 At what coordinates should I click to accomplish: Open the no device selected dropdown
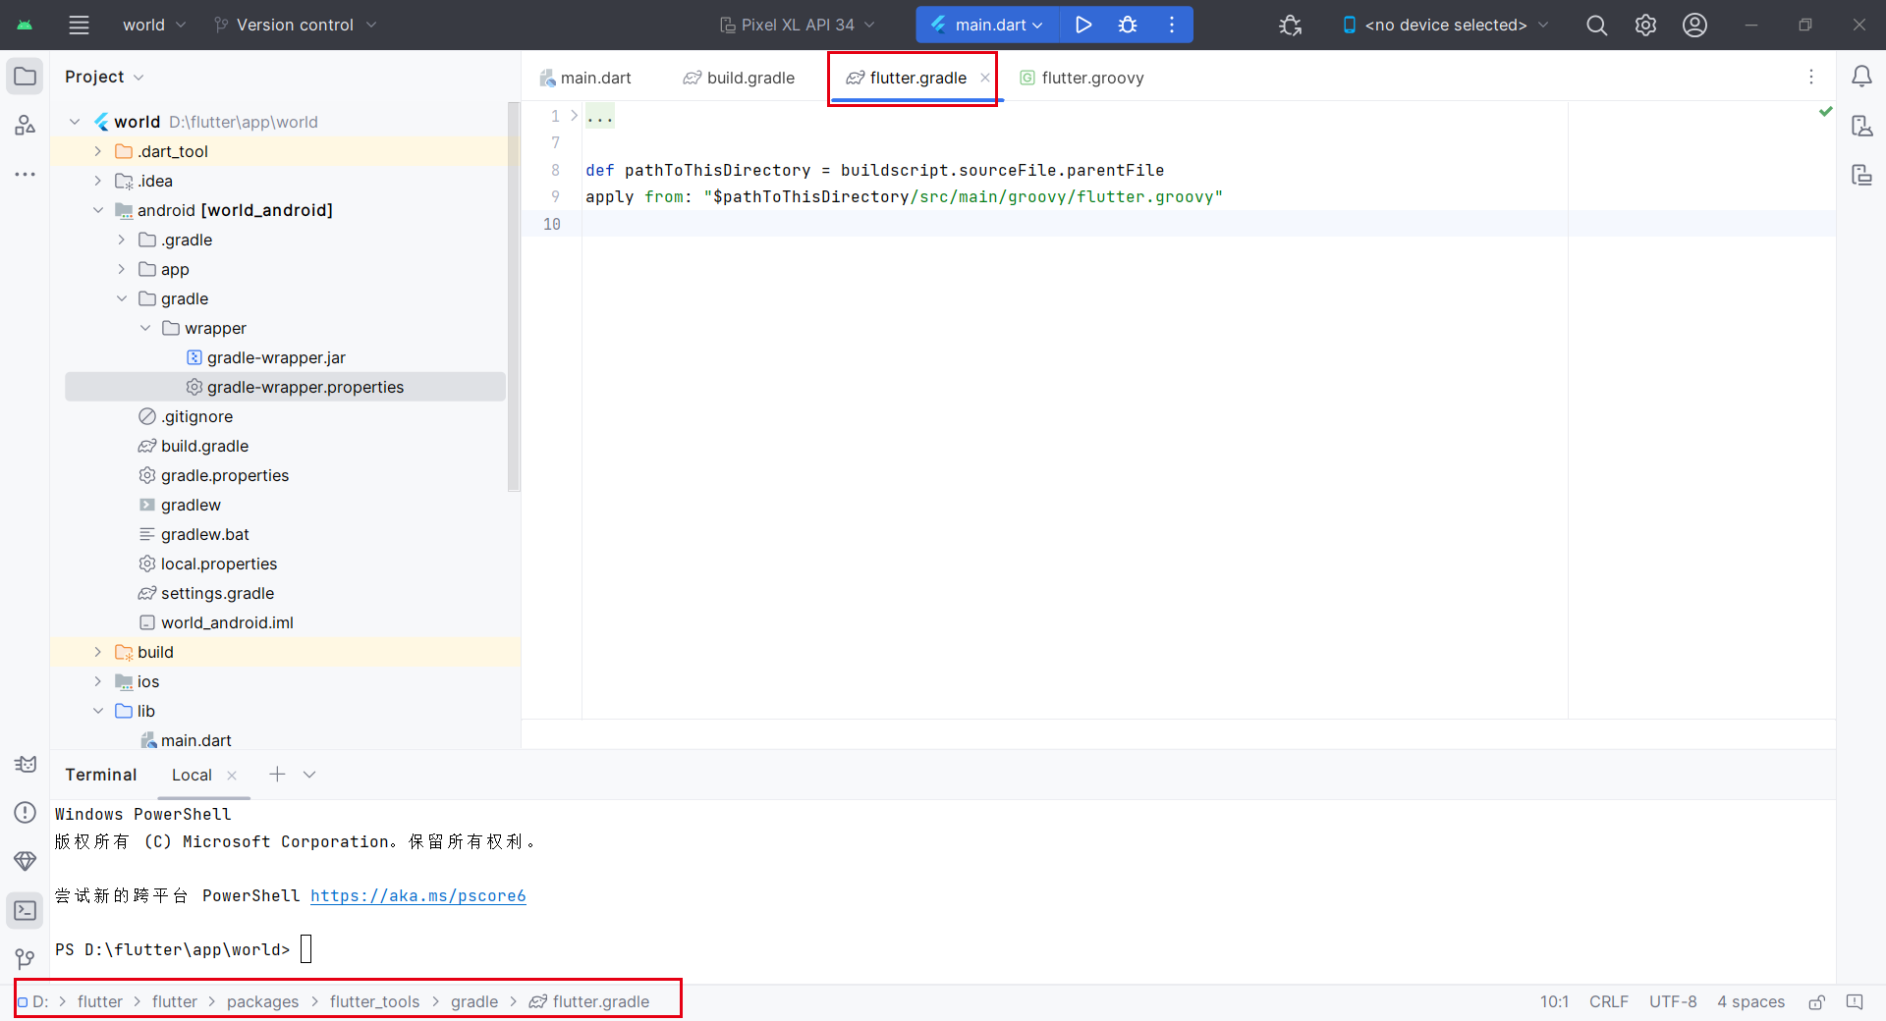[x=1446, y=25]
